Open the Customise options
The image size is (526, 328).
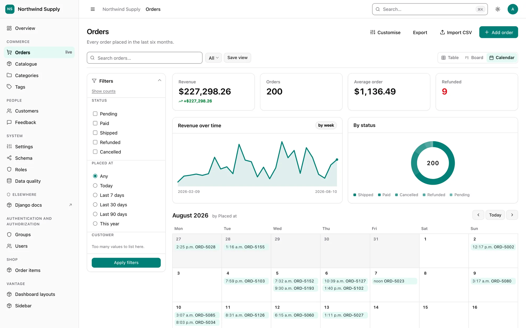(385, 32)
